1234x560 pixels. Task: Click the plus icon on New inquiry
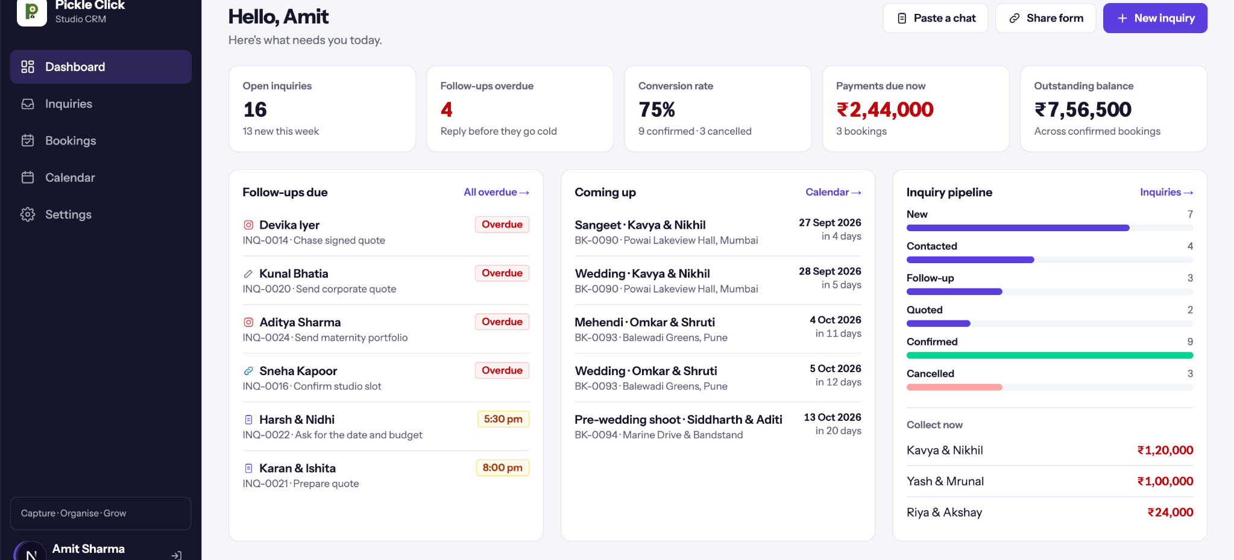(1122, 18)
